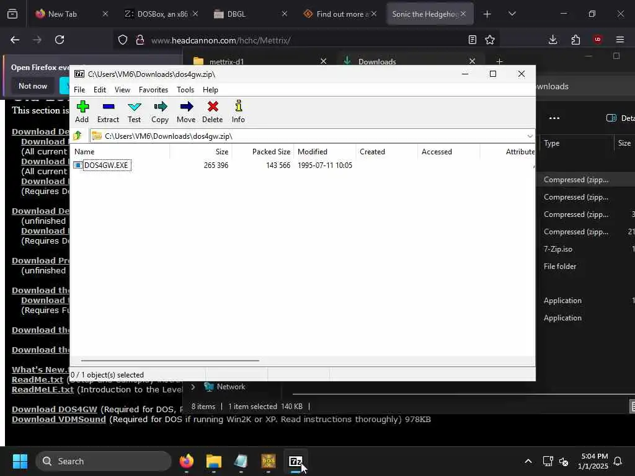Reload the current page
Screen dimensions: 635x476
click(60, 40)
